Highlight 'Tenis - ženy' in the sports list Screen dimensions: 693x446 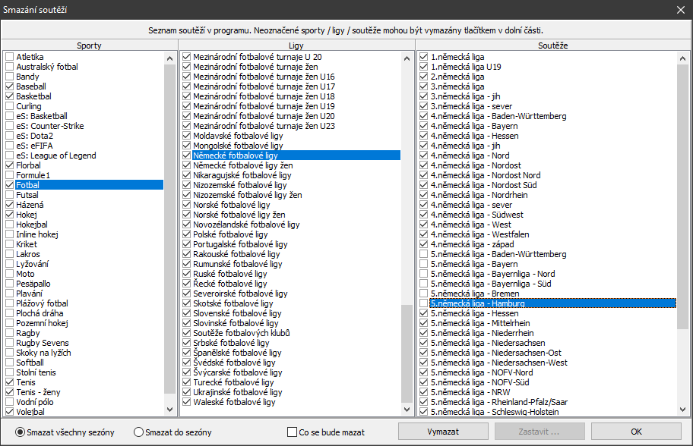click(x=40, y=392)
